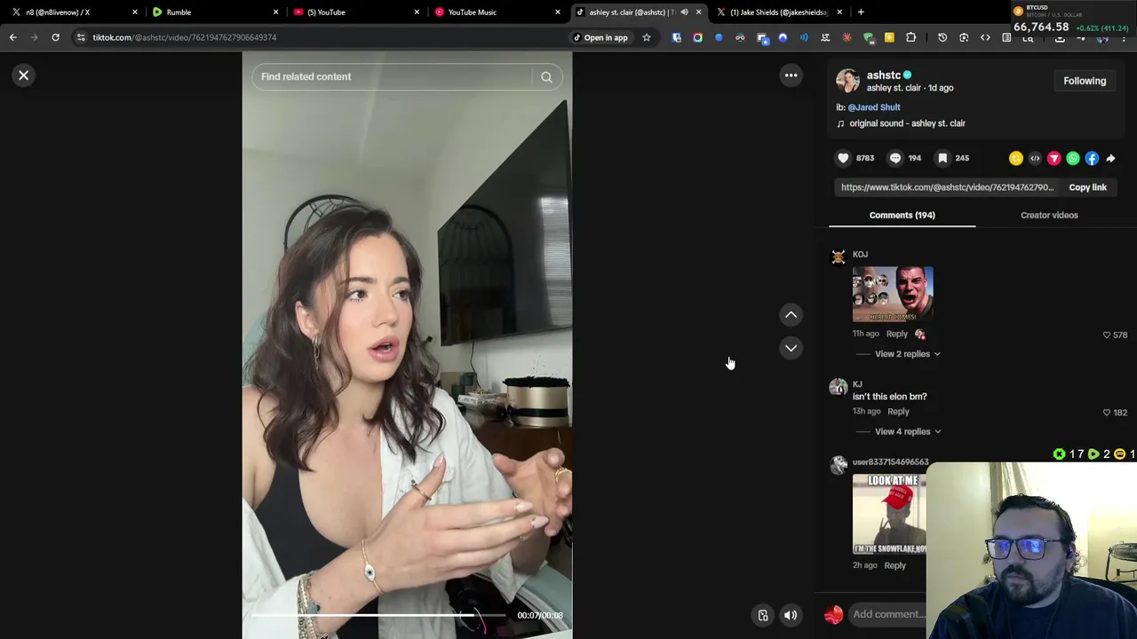Screen dimensions: 1137x639
Task: Send to friends with red paper plane icon
Action: pyautogui.click(x=1054, y=158)
